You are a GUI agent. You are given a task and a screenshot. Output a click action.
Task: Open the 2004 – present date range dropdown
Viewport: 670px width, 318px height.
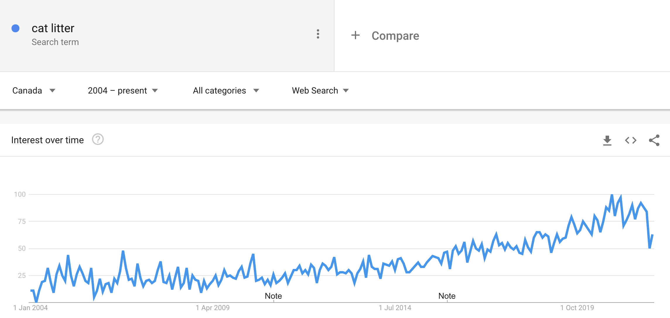[123, 91]
